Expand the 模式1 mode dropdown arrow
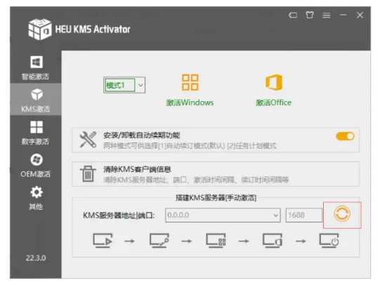 [140, 85]
